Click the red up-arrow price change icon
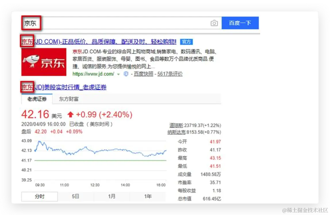The image size is (330, 215). [70, 114]
